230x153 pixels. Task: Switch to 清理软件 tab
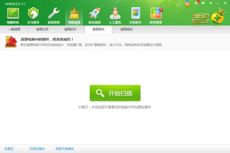[70, 29]
